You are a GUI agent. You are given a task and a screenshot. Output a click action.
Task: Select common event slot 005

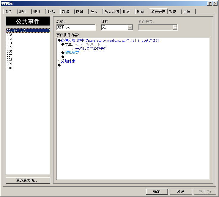click(x=28, y=47)
